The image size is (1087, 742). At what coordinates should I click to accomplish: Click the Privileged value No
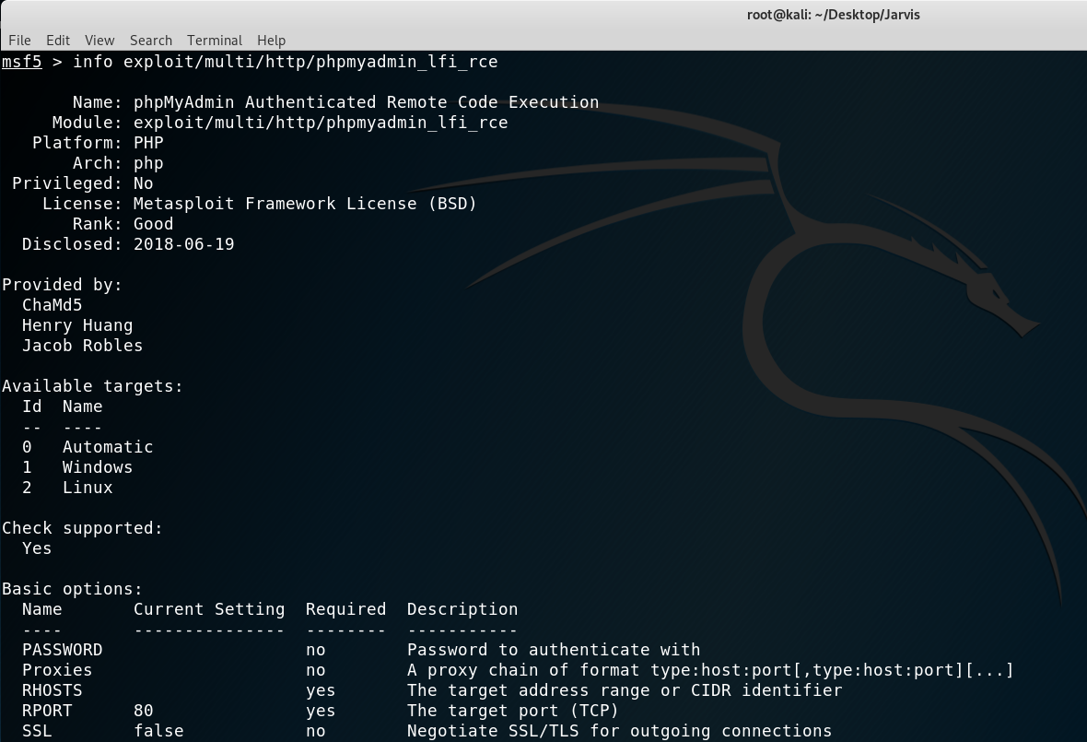144,183
